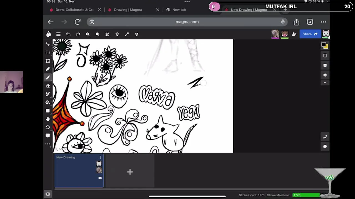Focus the magma.com address bar
Screen dimensions: 355x199
[187, 22]
